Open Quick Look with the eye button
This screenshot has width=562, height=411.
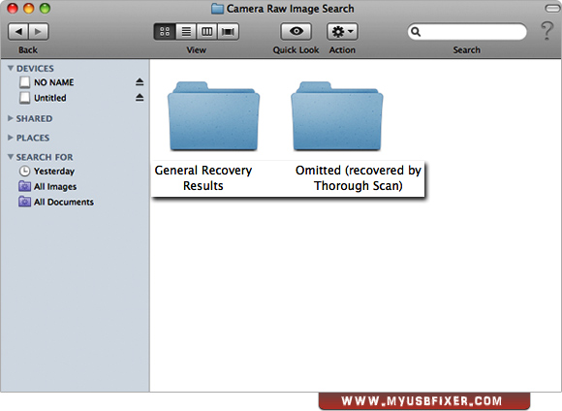click(297, 32)
